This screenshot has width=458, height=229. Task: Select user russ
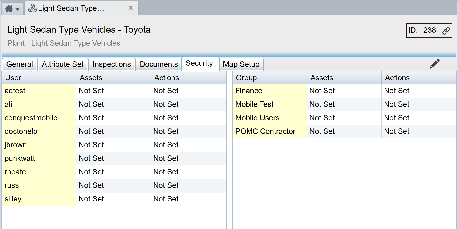click(39, 186)
